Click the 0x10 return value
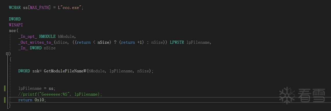The image size is (331, 111). (40, 100)
